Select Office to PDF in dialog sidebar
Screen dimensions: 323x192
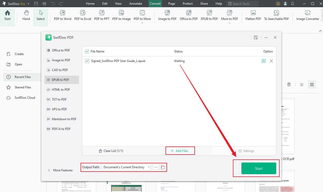(x=62, y=50)
